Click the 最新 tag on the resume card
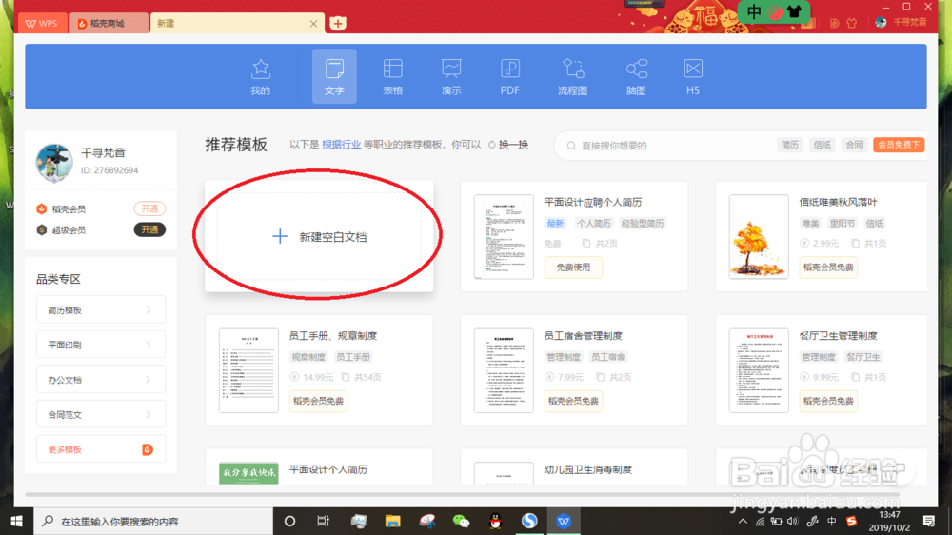Image resolution: width=952 pixels, height=535 pixels. click(555, 223)
